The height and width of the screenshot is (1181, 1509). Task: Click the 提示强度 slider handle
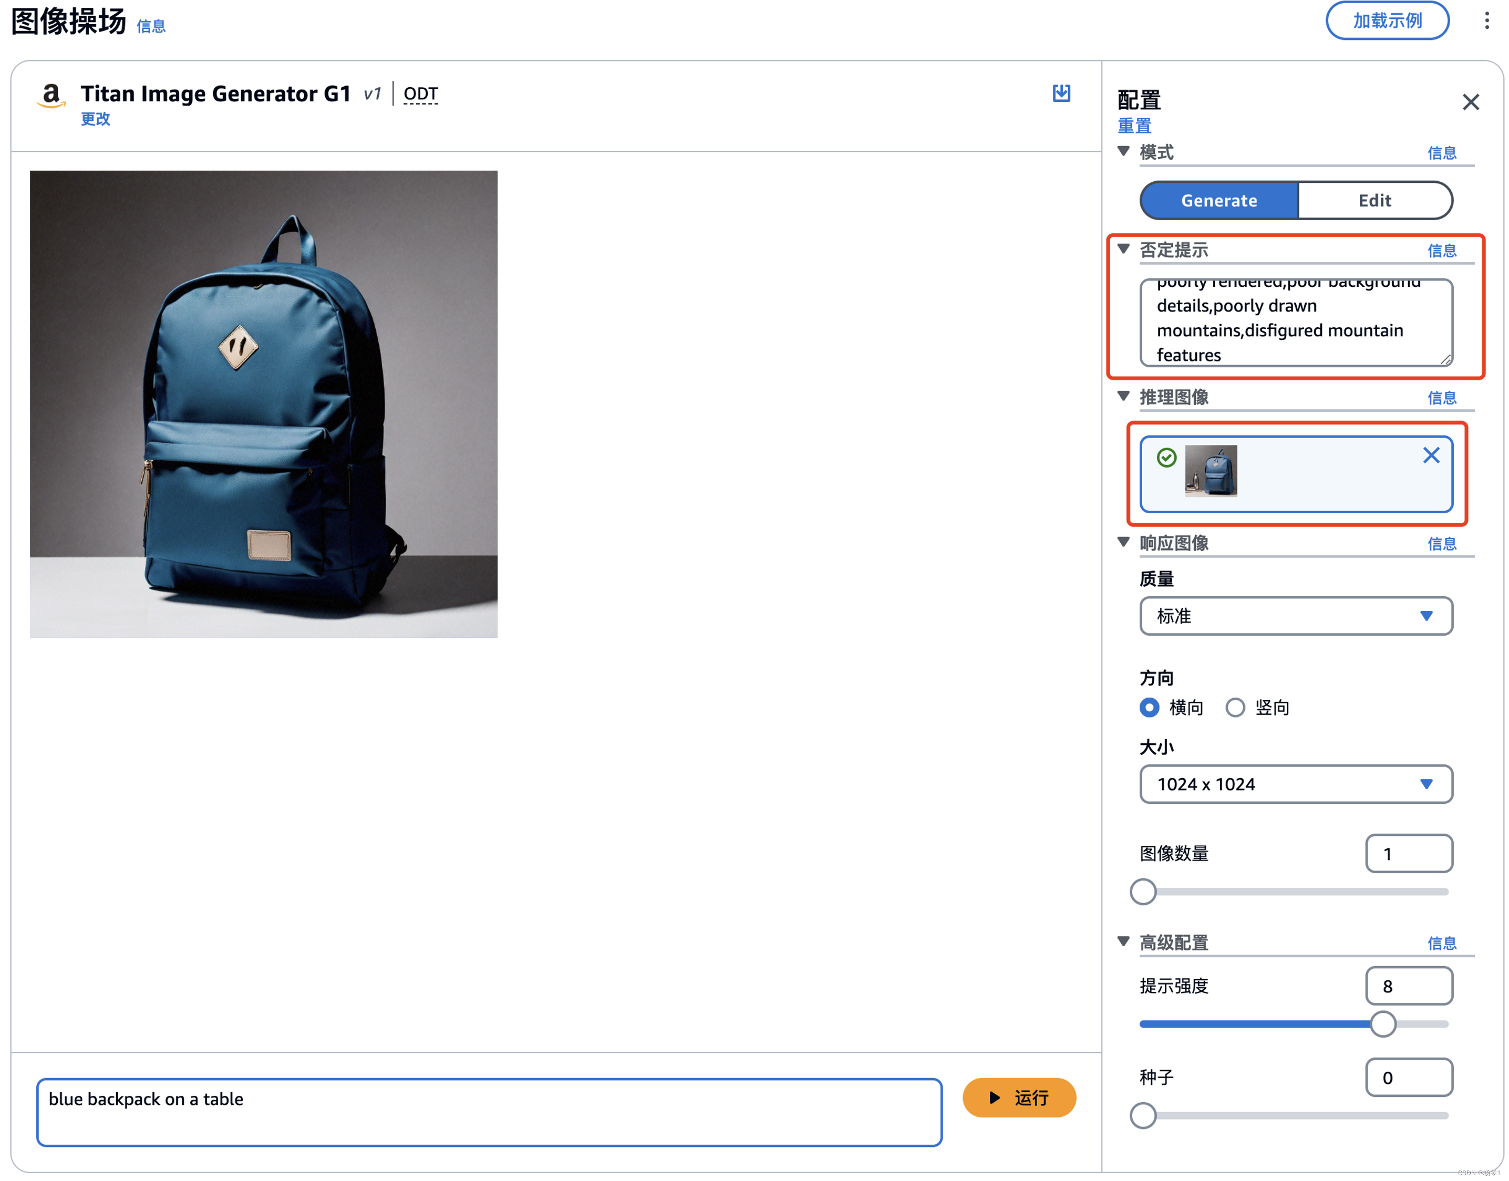(x=1382, y=1024)
